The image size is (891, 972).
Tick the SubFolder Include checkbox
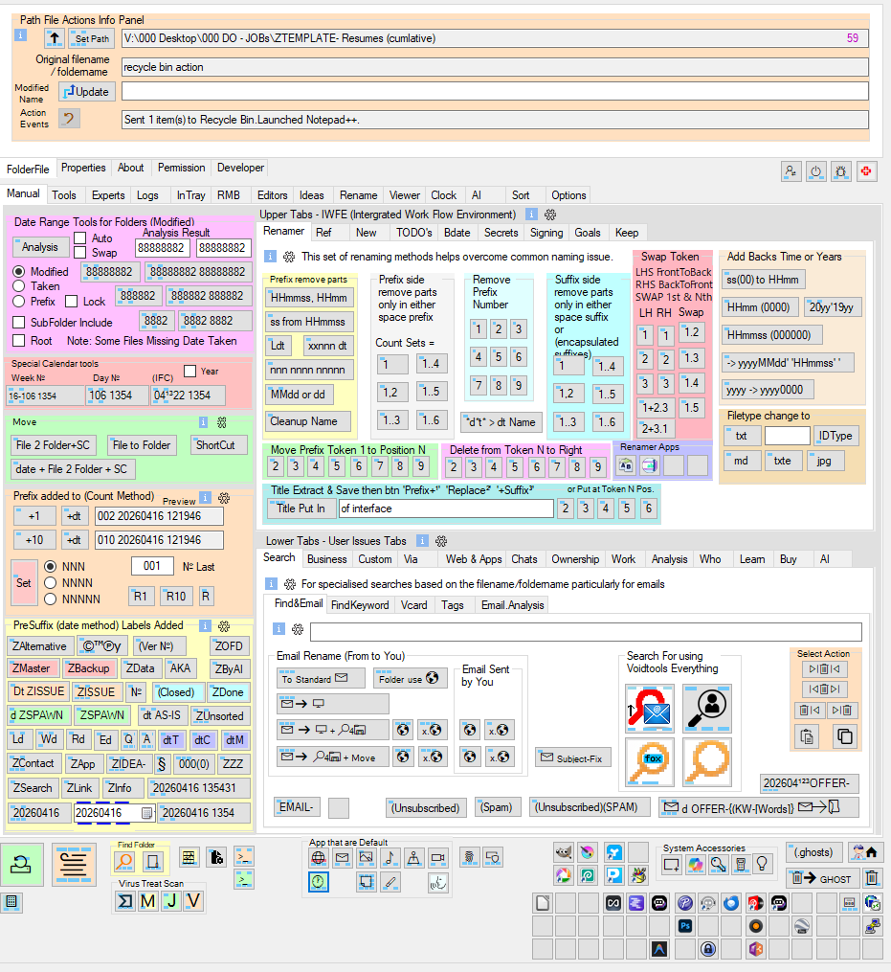tap(19, 323)
